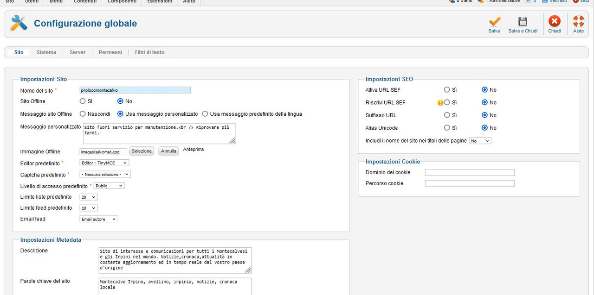This screenshot has width=594, height=295.
Task: Open Livello di accesso predefinito dropdown
Action: point(109,186)
